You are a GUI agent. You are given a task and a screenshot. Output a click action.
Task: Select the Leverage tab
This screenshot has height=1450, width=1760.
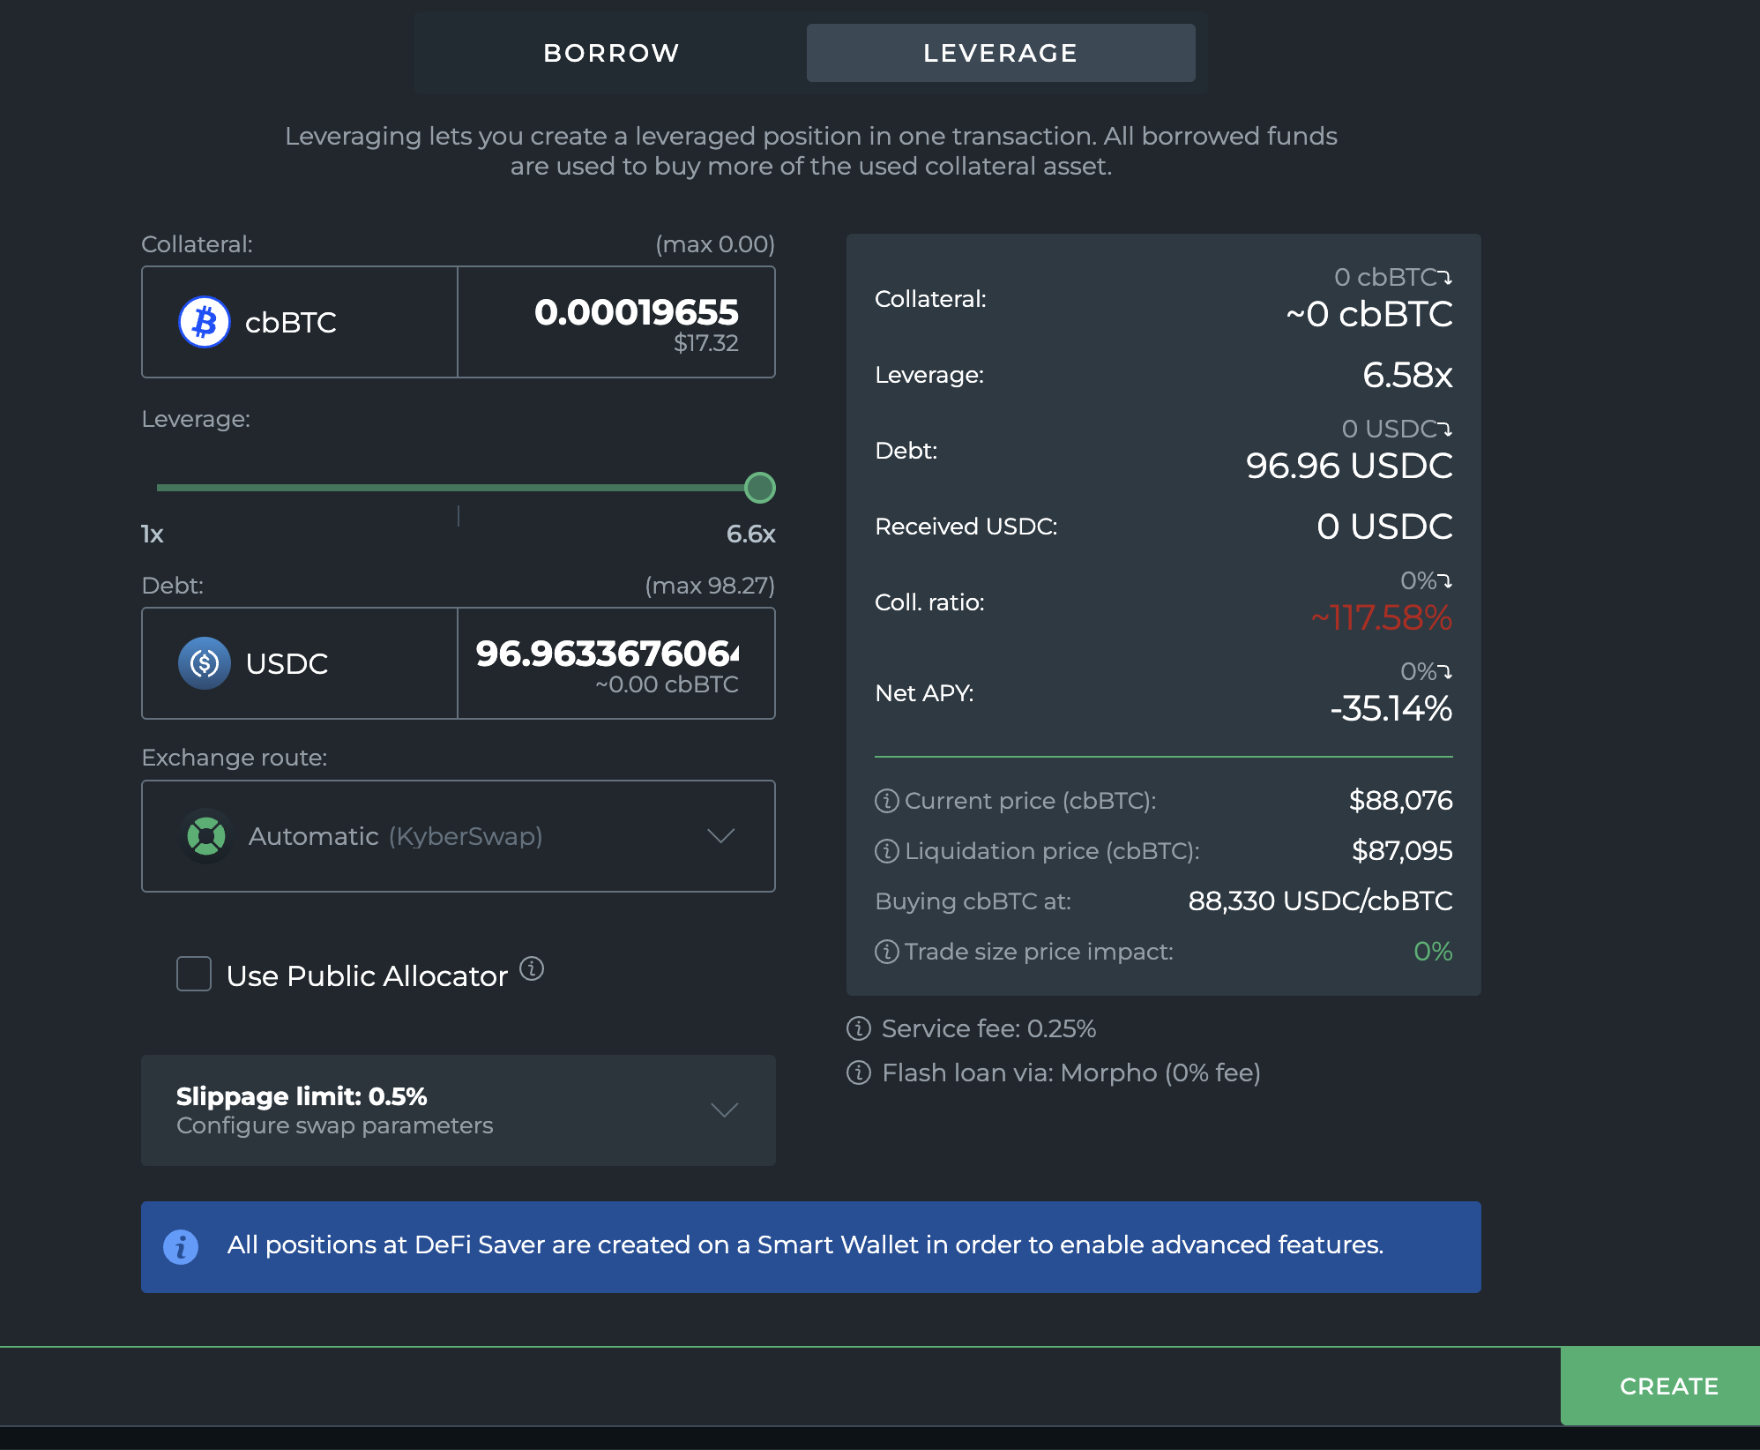(1001, 53)
